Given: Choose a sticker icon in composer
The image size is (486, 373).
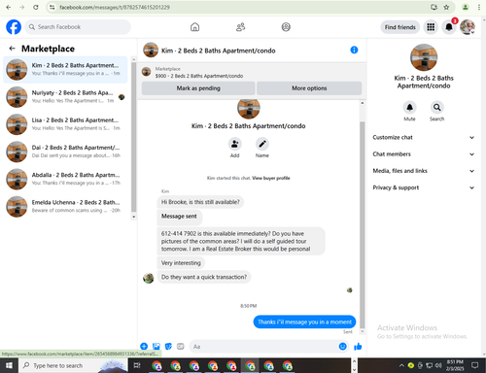Looking at the screenshot, I should pos(168,347).
